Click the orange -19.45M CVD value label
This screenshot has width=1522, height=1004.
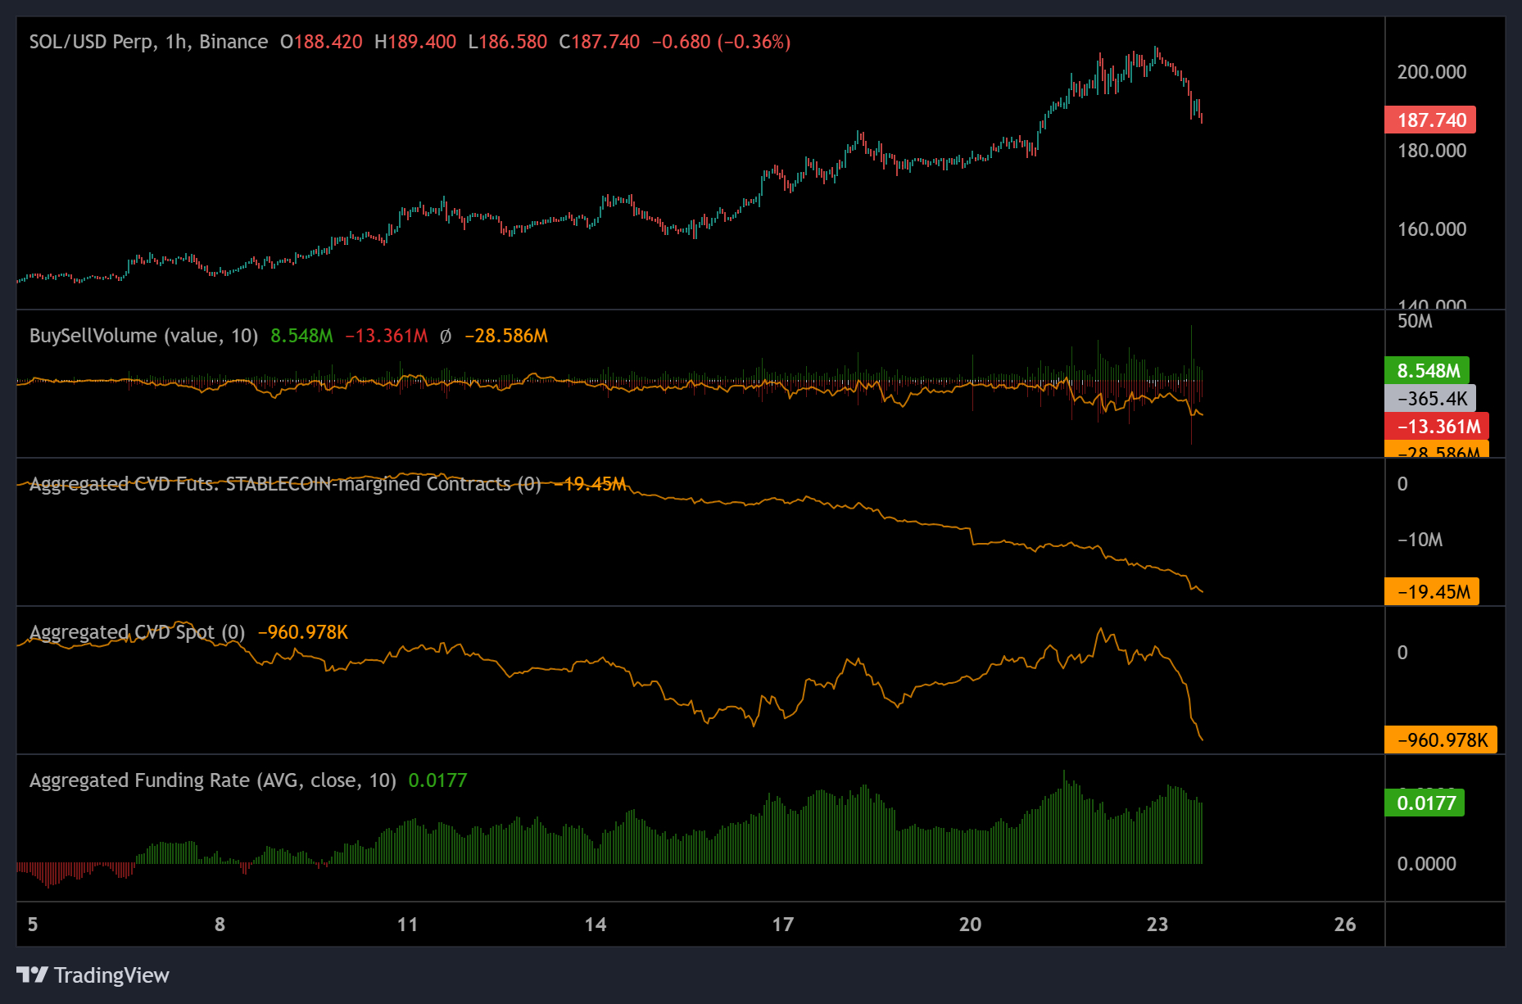(x=1434, y=590)
